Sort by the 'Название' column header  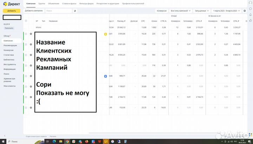point(53,21)
